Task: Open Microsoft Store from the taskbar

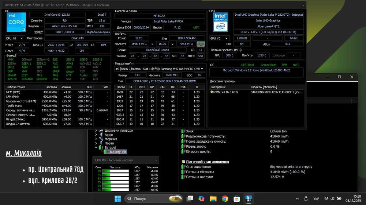Action: [x=237, y=199]
